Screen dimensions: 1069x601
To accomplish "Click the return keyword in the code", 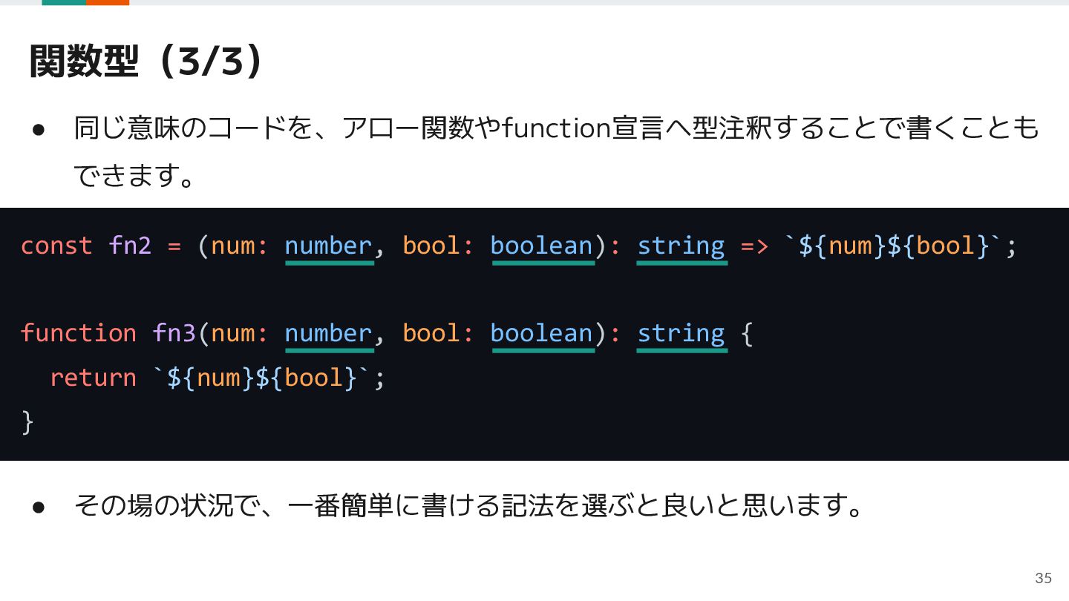I will click(94, 378).
